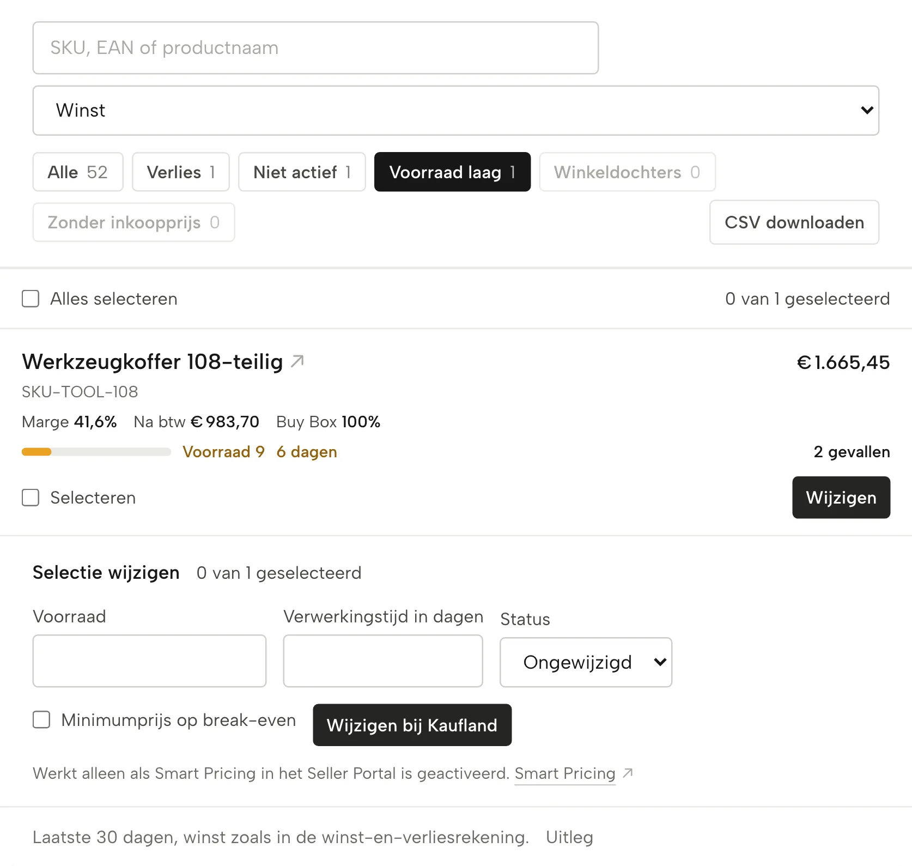This screenshot has width=912, height=866.
Task: Show the Alle 52 filter
Action: point(78,172)
